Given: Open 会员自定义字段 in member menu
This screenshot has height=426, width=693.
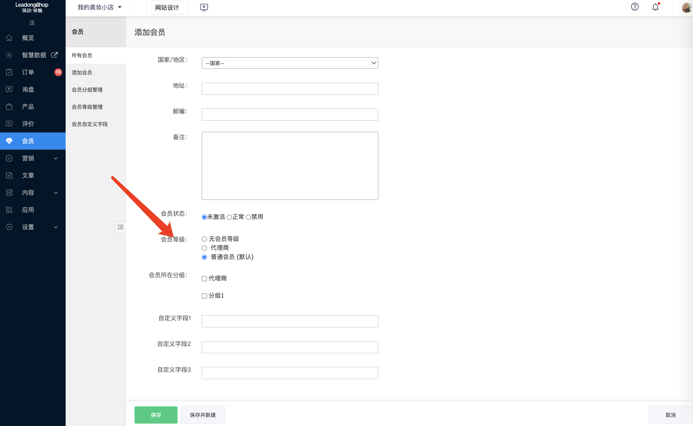Looking at the screenshot, I should 89,124.
